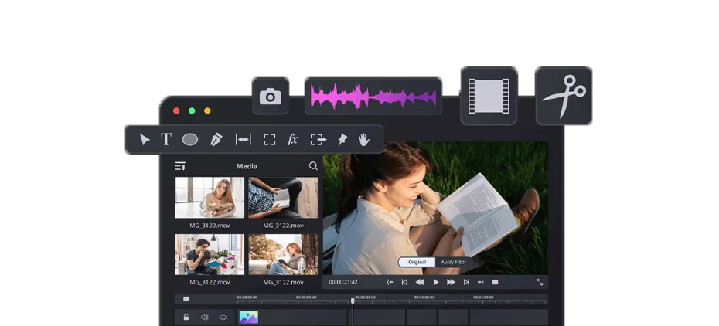Play the preview video
The width and height of the screenshot is (719, 326).
click(436, 282)
